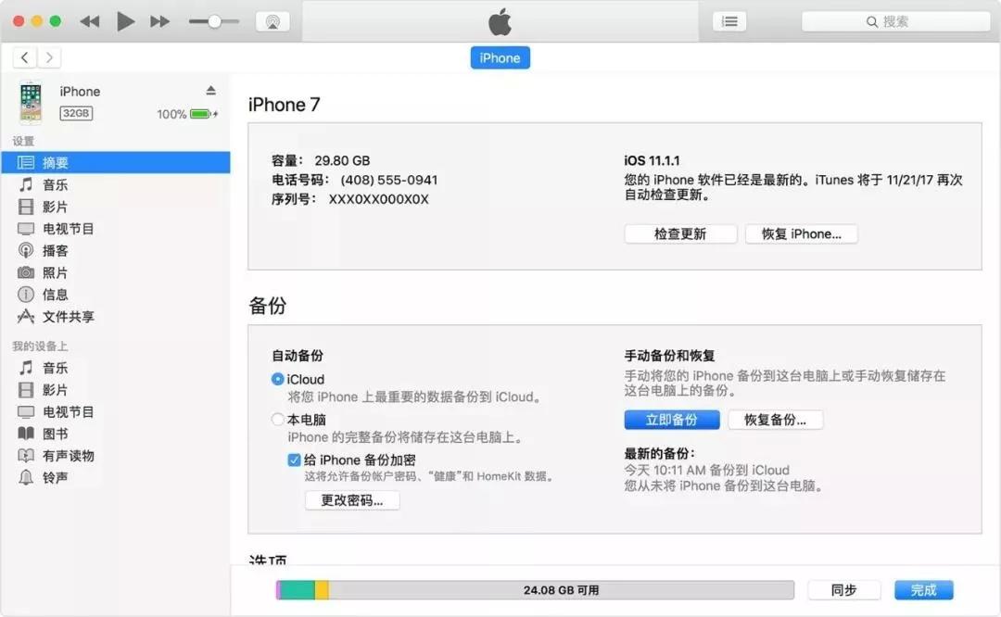Click the back navigation chevron
Screen dimensions: 1001x617
pyautogui.click(x=23, y=57)
